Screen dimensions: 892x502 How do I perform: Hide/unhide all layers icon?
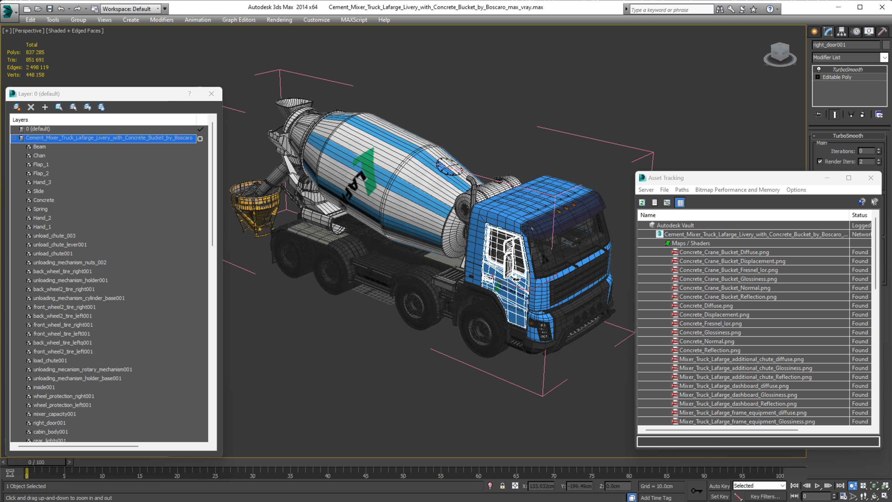pyautogui.click(x=87, y=107)
